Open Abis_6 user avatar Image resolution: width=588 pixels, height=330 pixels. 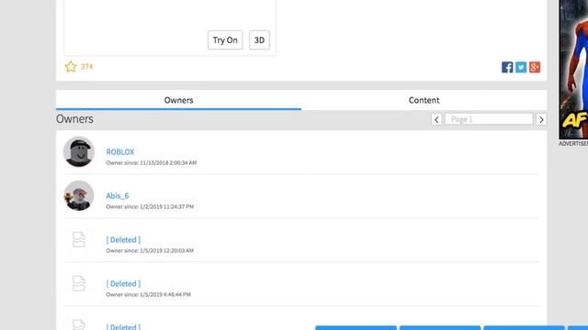pos(79,195)
